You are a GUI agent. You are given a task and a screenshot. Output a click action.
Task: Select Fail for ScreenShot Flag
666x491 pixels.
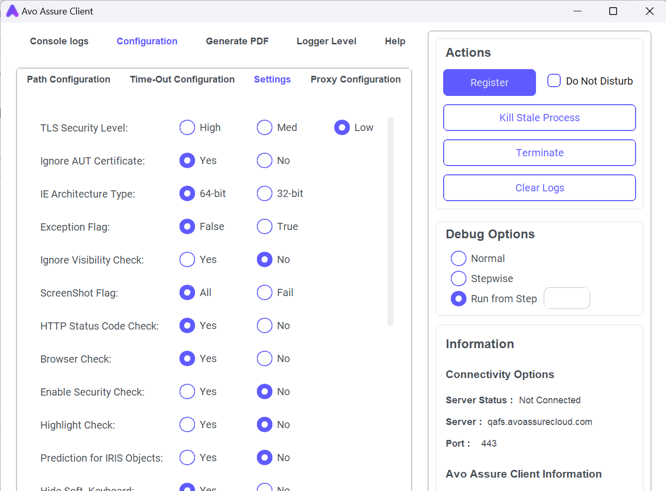[x=265, y=292]
